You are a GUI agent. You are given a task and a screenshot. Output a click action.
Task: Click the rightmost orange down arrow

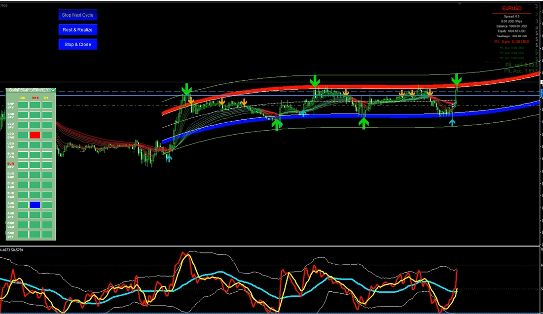(430, 93)
